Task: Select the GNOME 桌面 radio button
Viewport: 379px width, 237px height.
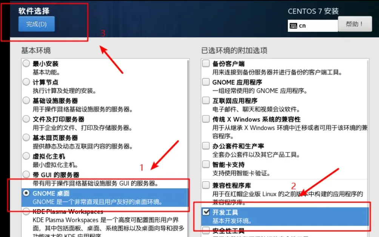Action: tap(26, 193)
